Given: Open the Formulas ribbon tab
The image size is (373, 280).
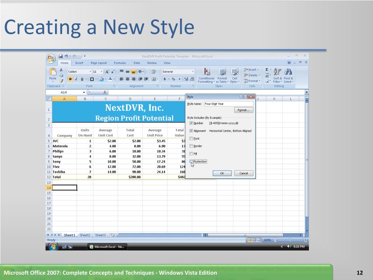Looking at the screenshot, I should tap(120, 63).
